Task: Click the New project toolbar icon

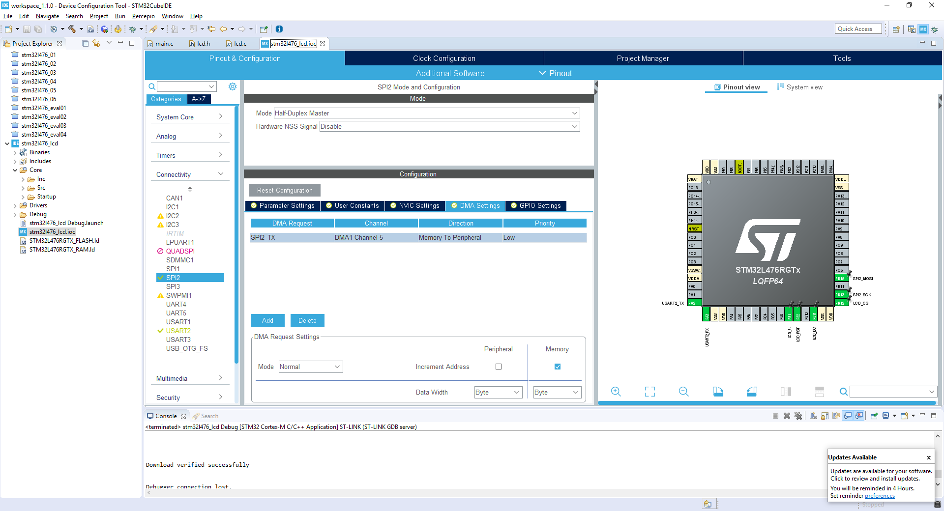Action: coord(8,29)
